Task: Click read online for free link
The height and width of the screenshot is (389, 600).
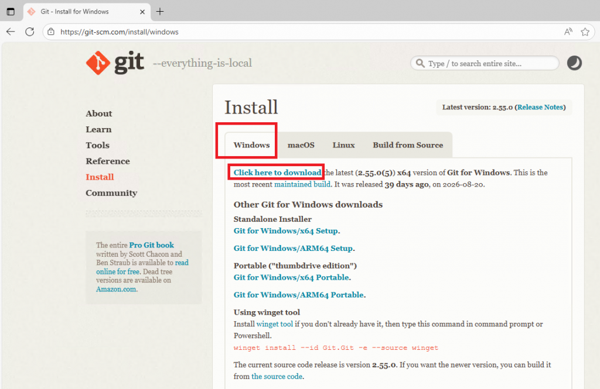Action: pos(142,267)
